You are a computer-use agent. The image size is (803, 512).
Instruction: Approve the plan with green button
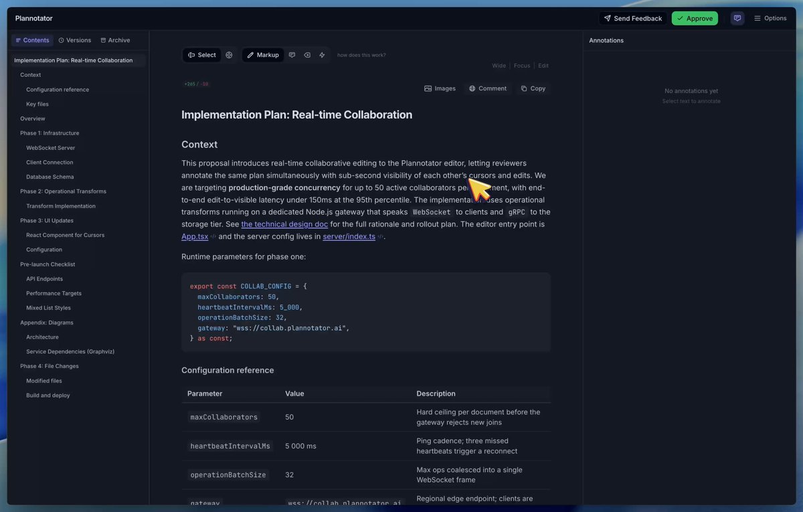coord(695,18)
